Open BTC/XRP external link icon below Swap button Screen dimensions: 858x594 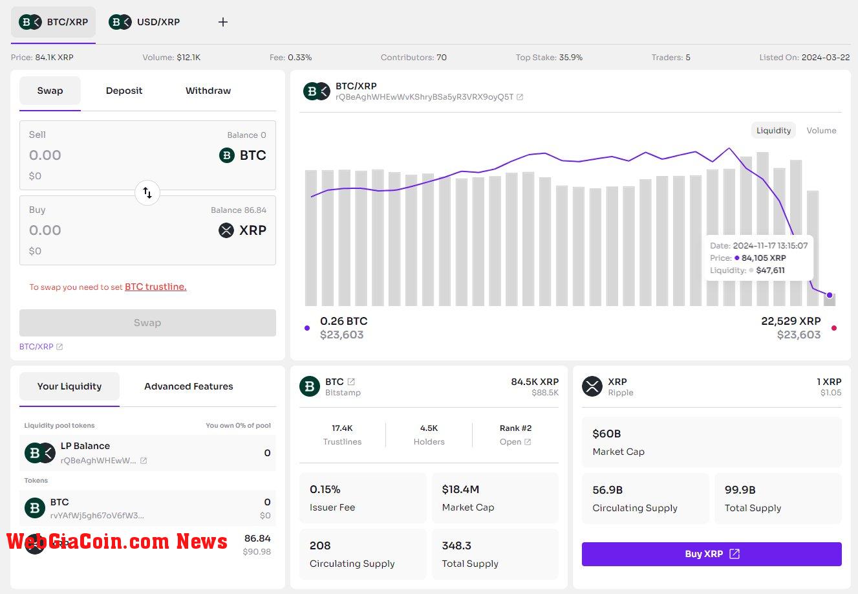[x=59, y=347]
